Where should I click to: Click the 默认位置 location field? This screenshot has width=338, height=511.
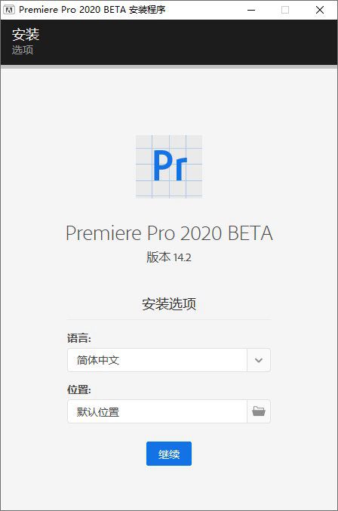157,411
